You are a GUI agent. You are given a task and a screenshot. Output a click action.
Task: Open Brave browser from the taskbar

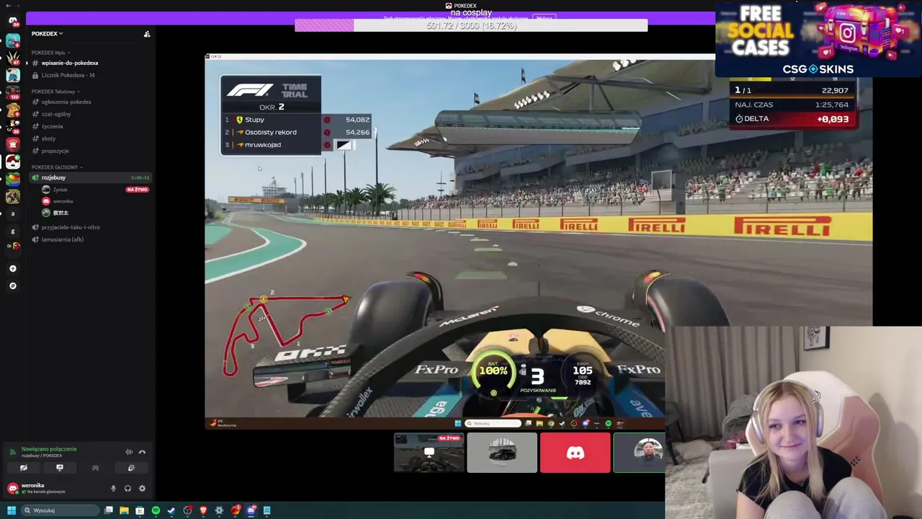(204, 510)
